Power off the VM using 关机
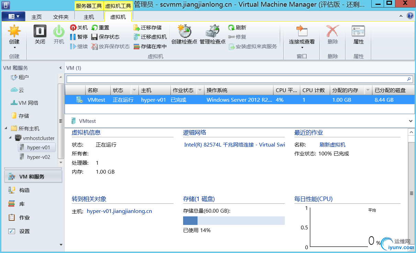 pos(79,28)
